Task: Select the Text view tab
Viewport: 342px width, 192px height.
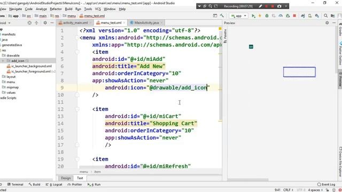Action: (80, 178)
